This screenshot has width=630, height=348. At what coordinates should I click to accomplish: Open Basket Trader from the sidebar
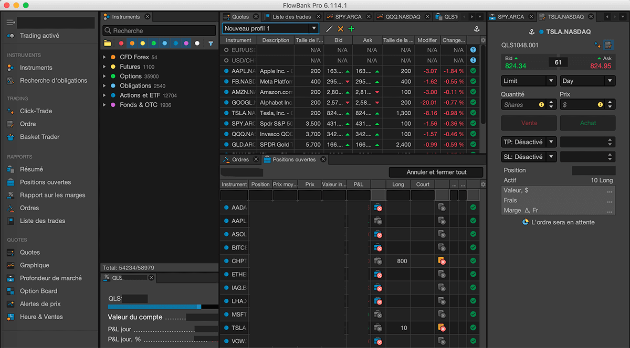(39, 137)
